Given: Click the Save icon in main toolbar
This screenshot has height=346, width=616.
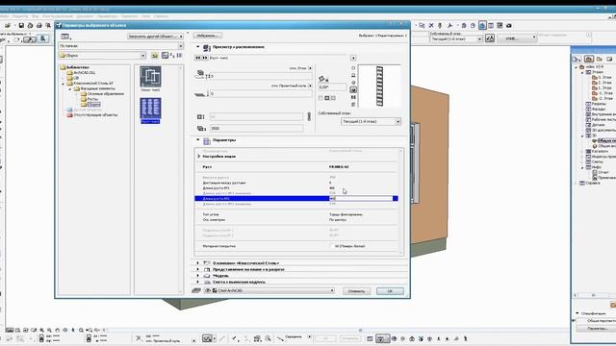Looking at the screenshot, I should click(x=21, y=25).
